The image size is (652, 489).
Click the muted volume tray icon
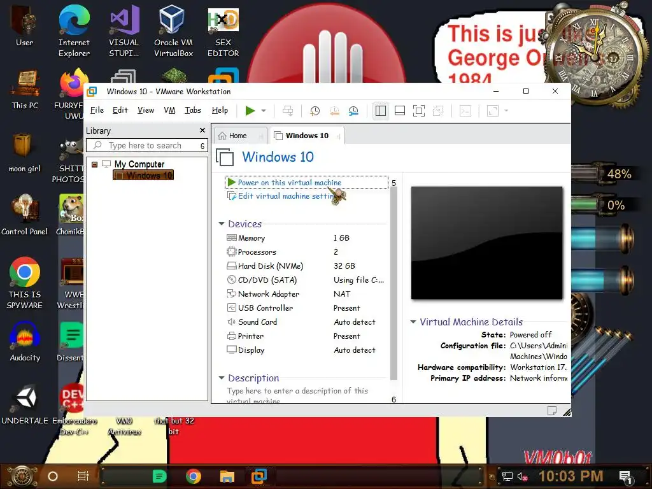click(x=522, y=477)
